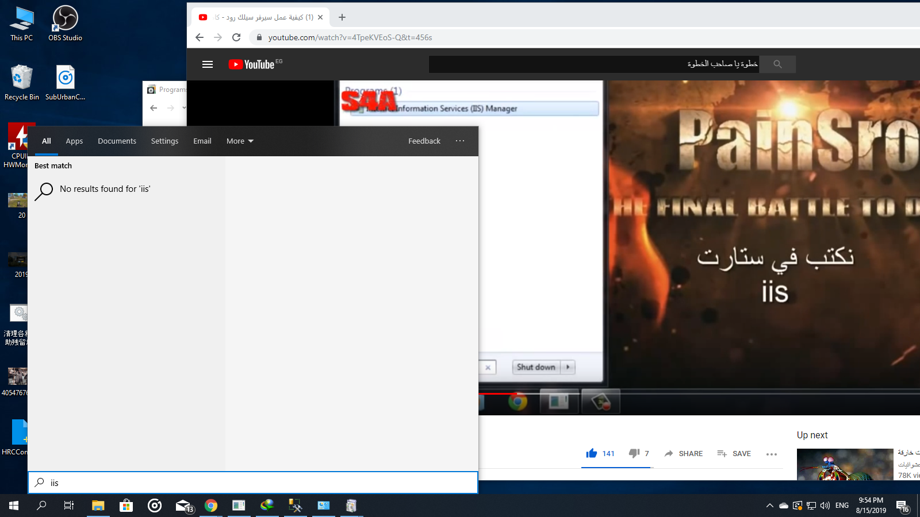
Task: Show hidden system tray icons
Action: pos(770,506)
